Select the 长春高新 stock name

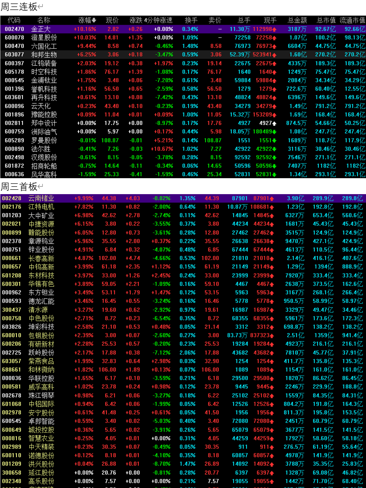[x=41, y=258]
